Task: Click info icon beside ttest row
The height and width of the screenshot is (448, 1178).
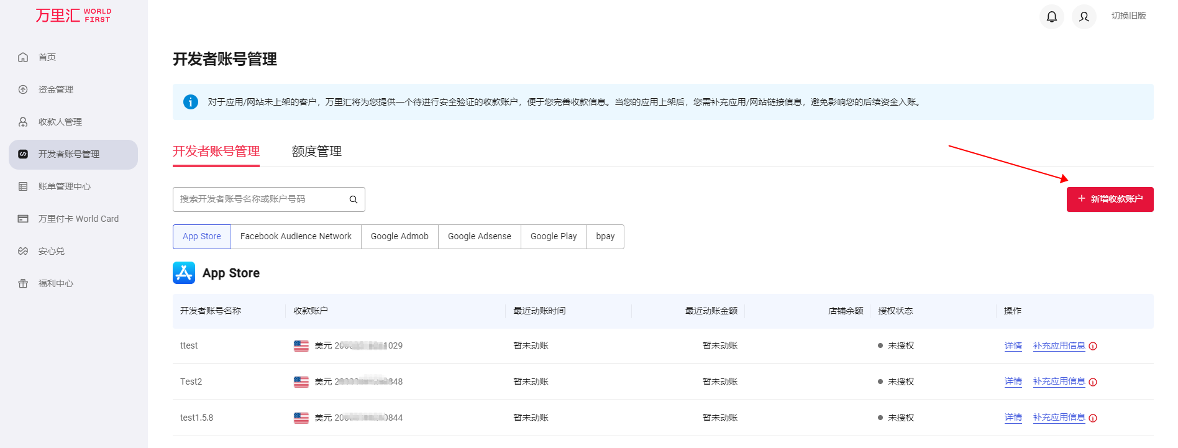Action: tap(1093, 347)
